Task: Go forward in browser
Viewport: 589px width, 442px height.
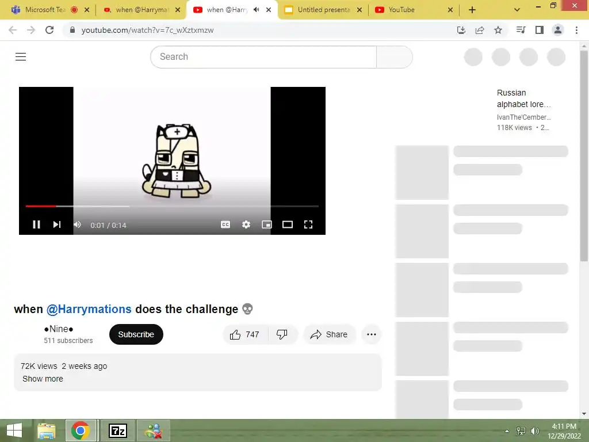Action: tap(31, 30)
